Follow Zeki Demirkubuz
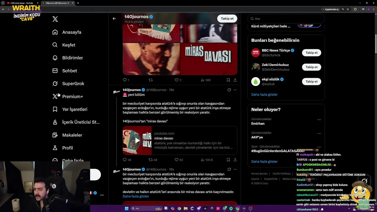Viewport: 377px width, 212px height. [x=311, y=67]
